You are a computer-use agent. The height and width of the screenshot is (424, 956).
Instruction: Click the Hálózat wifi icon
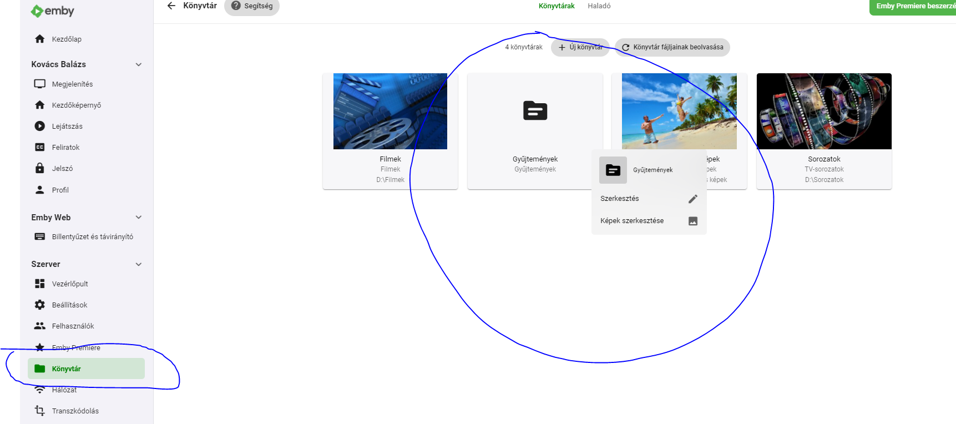39,390
